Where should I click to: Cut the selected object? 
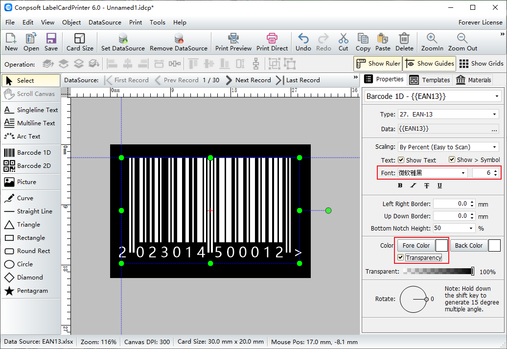[x=344, y=42]
